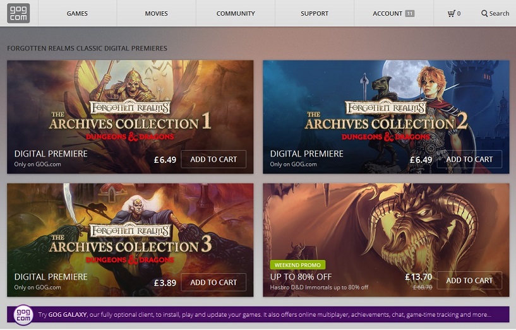This screenshot has height=330, width=516.
Task: Click 'Only on GOG.com' under Collection 2
Action: point(293,164)
